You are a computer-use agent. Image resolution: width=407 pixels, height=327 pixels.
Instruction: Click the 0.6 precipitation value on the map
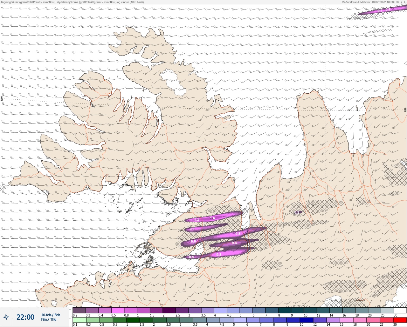pyautogui.click(x=193, y=242)
